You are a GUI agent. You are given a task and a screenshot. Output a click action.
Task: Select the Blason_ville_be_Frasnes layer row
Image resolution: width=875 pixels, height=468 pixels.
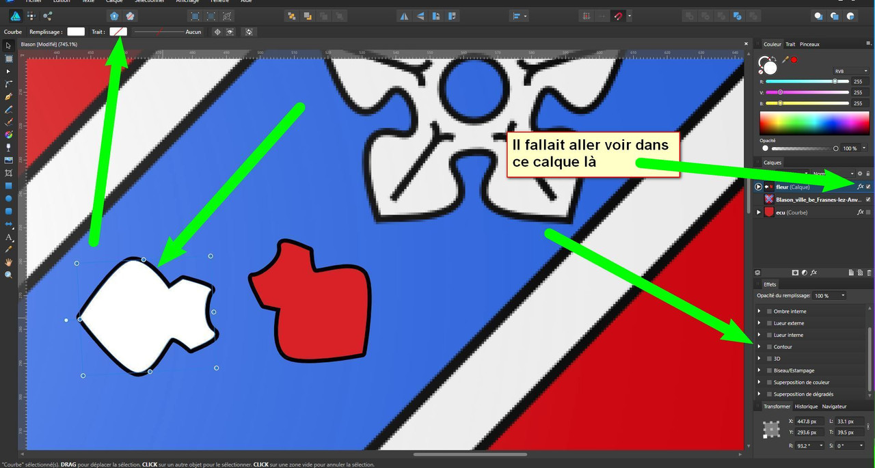813,199
